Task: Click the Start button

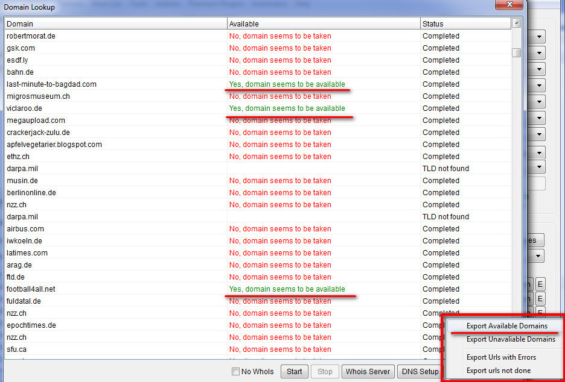Action: pos(295,372)
